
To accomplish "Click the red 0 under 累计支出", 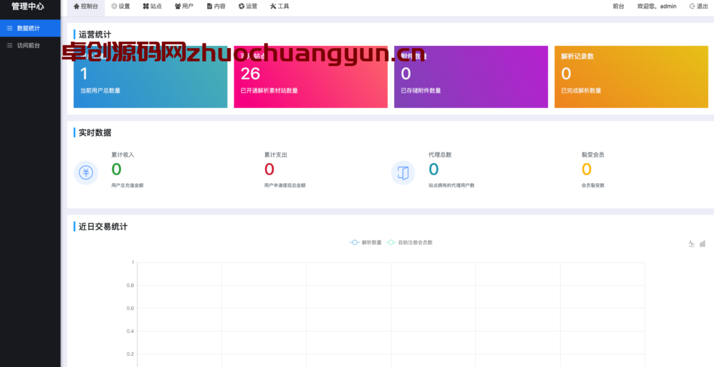I will (269, 169).
